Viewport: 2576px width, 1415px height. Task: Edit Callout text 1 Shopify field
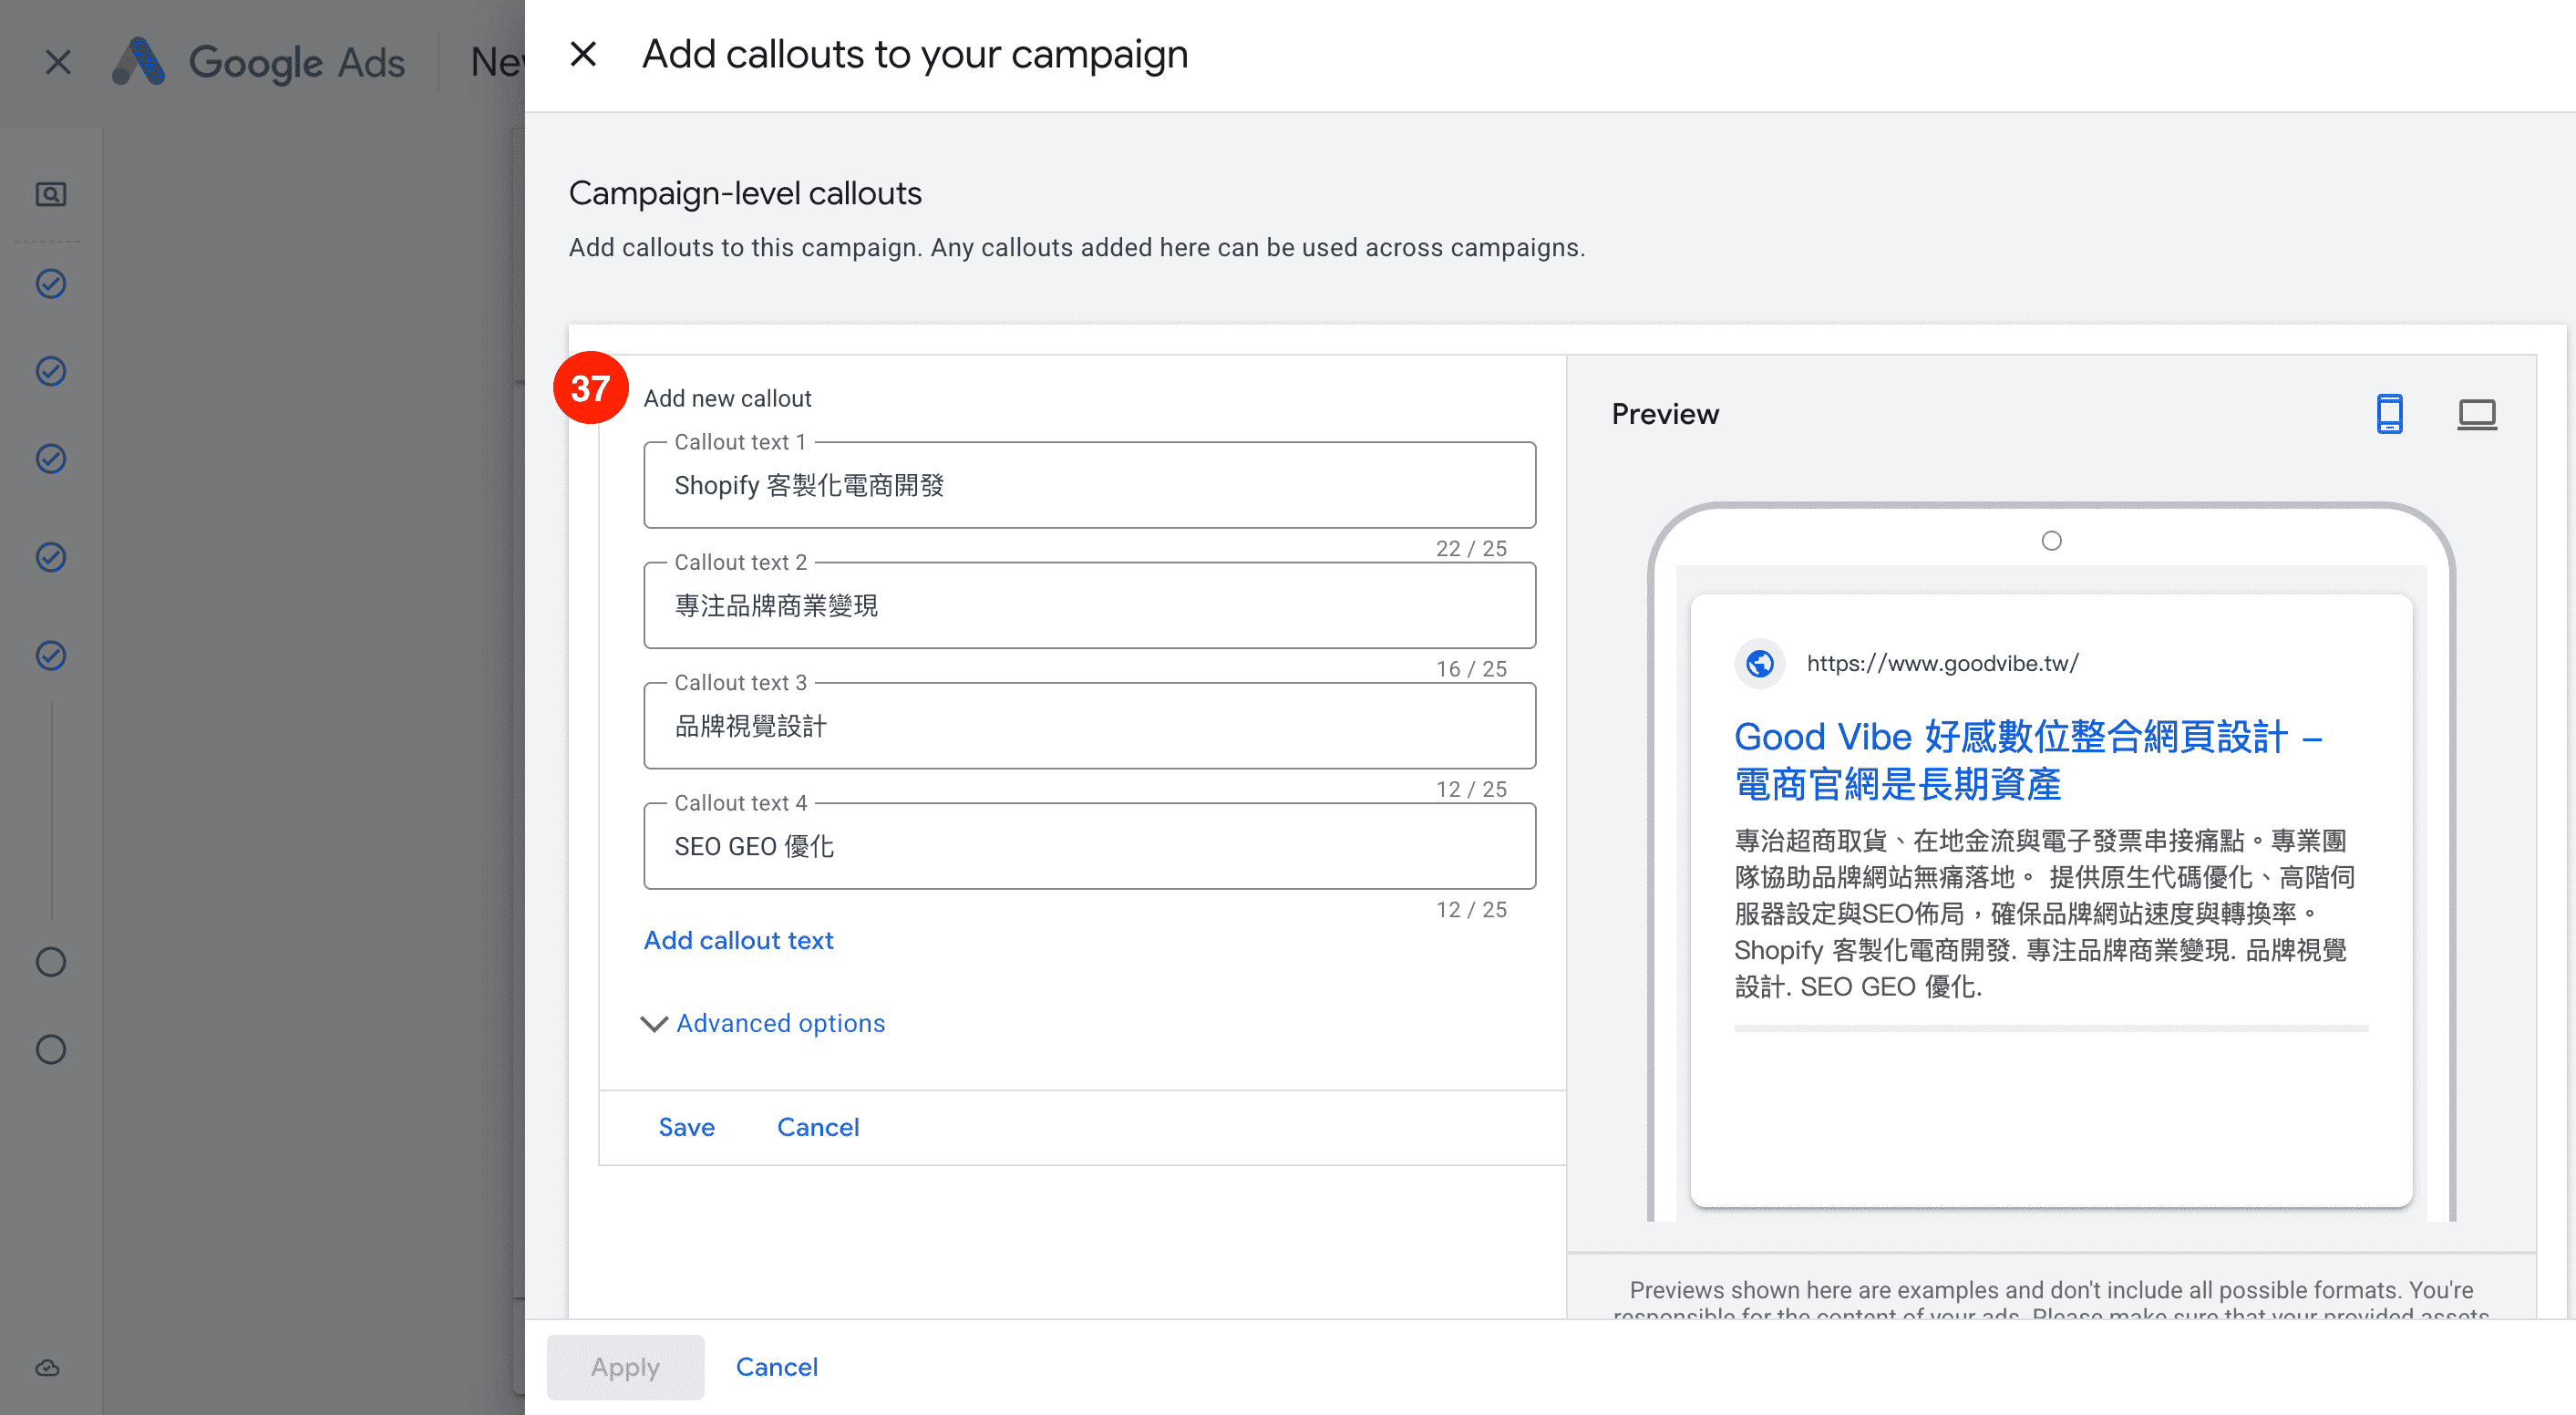[x=1090, y=486]
